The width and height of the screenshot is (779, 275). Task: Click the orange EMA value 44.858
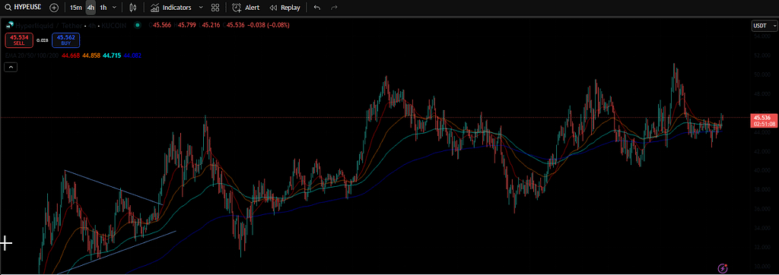click(91, 55)
